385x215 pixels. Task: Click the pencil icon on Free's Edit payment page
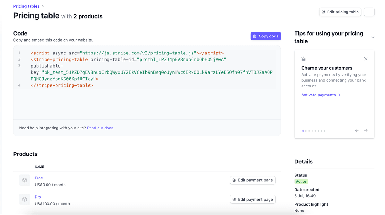tap(235, 180)
